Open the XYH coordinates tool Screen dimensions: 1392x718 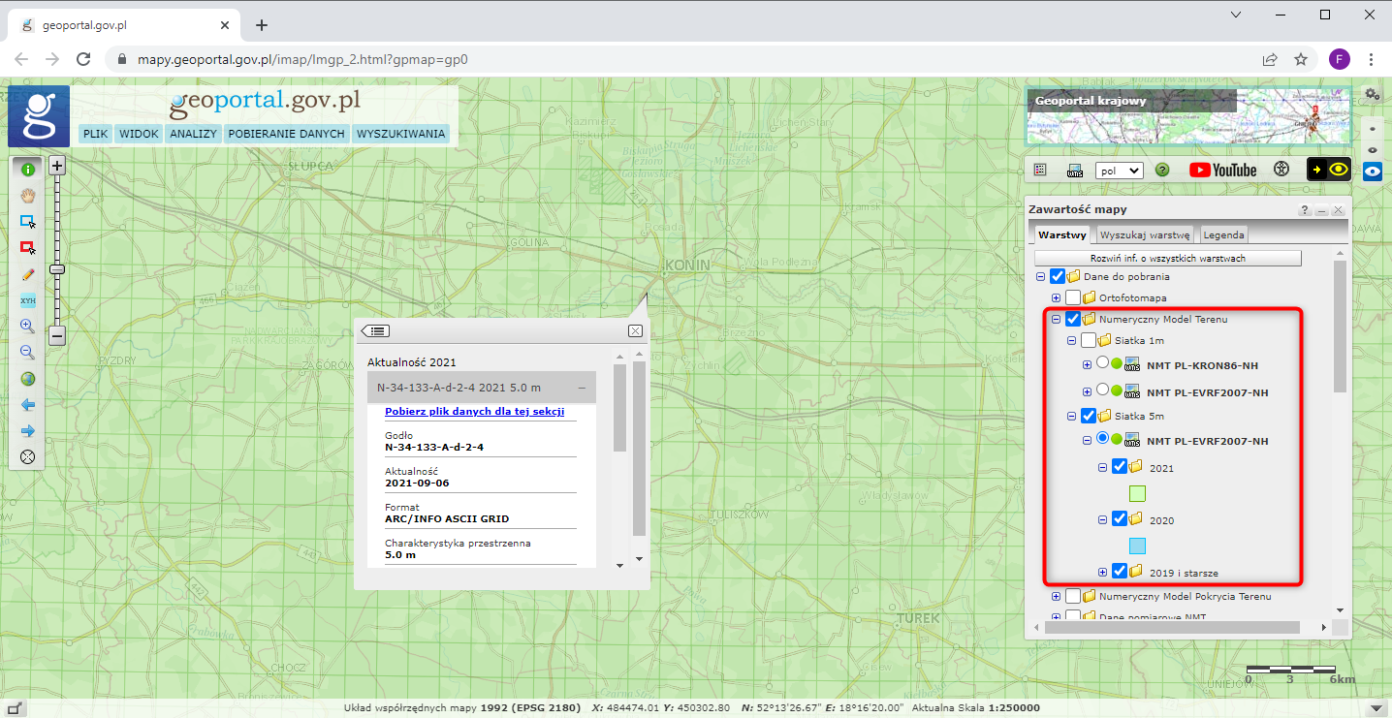pos(27,300)
